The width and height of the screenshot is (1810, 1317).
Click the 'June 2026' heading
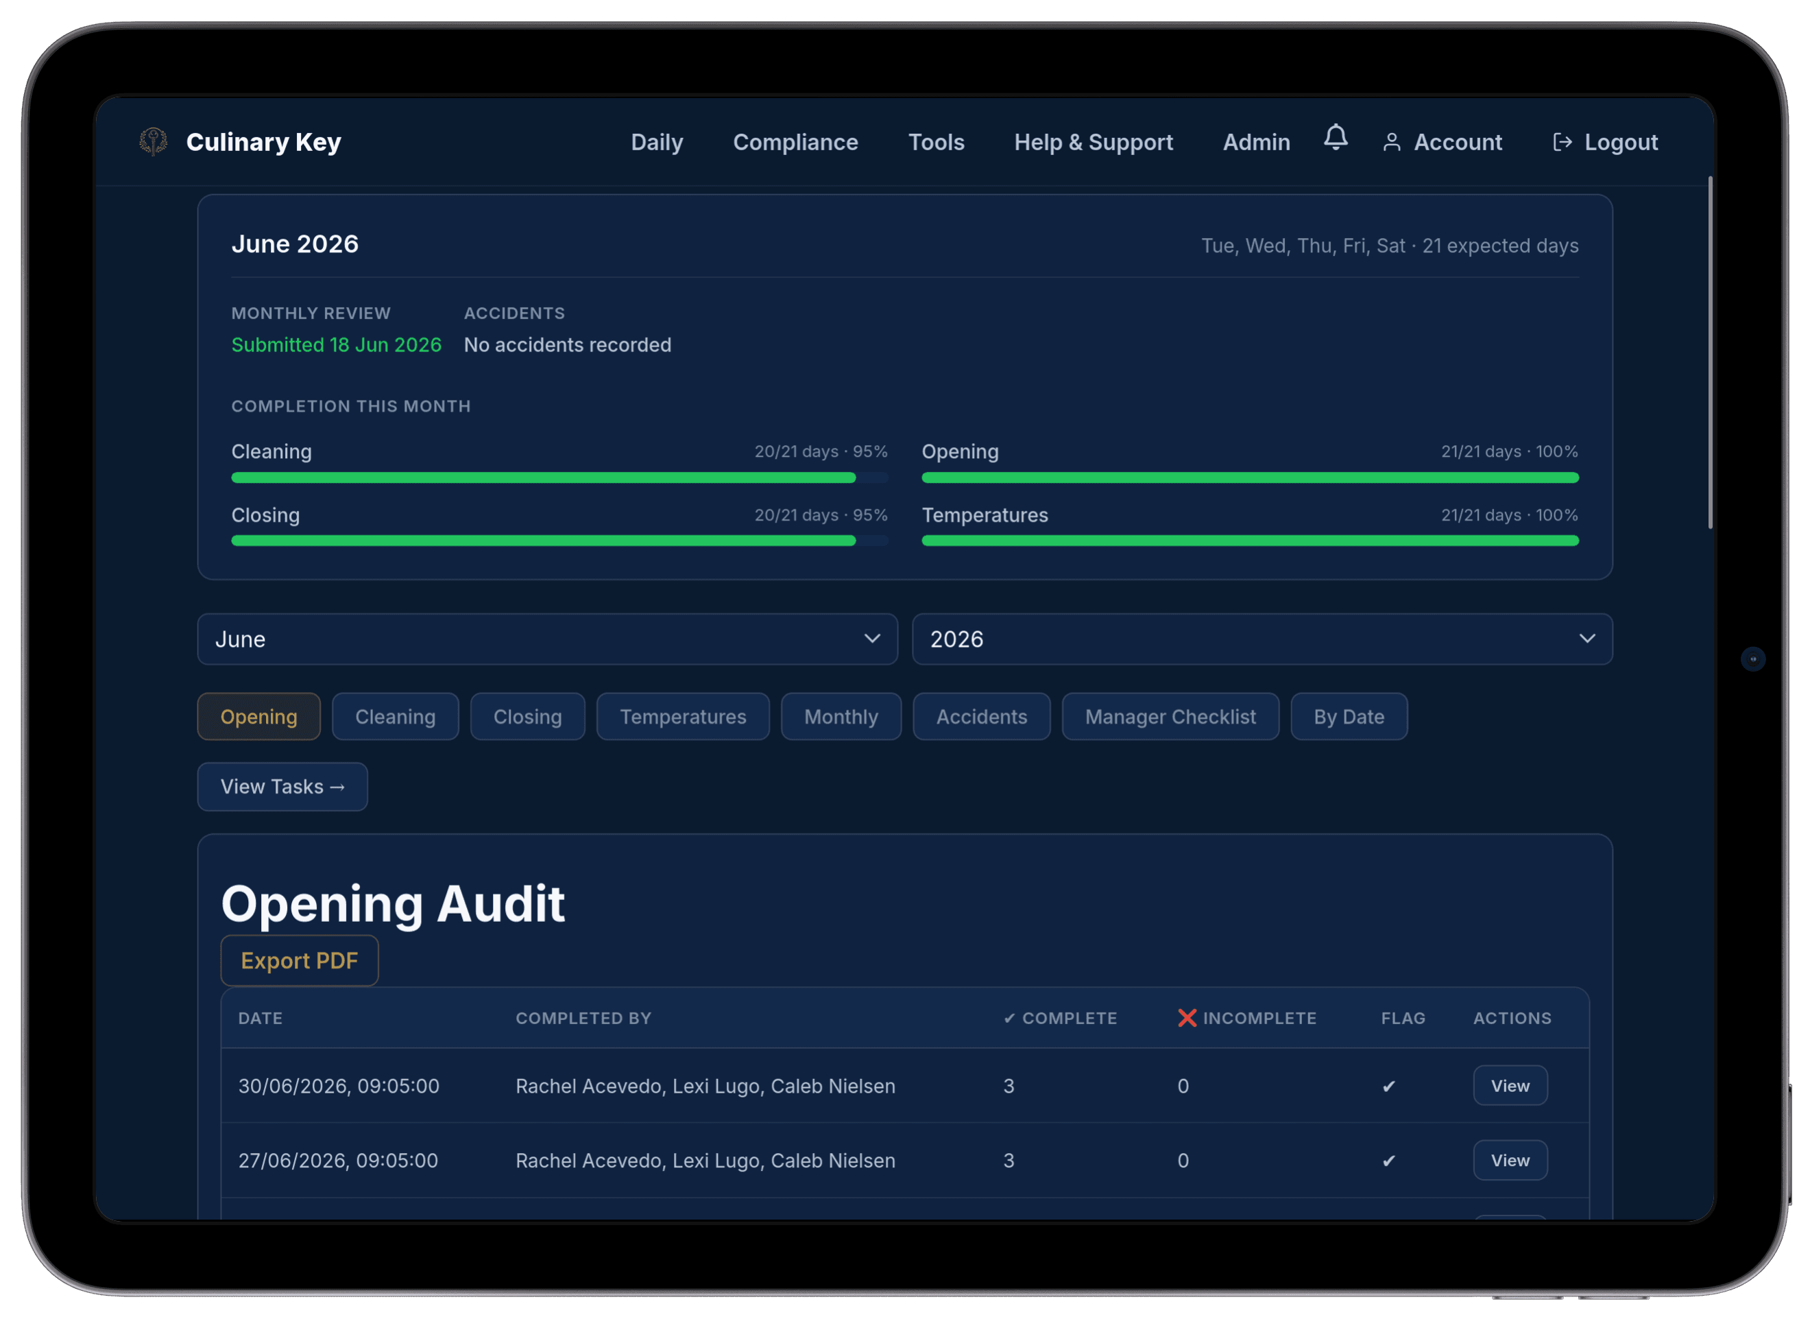click(295, 244)
